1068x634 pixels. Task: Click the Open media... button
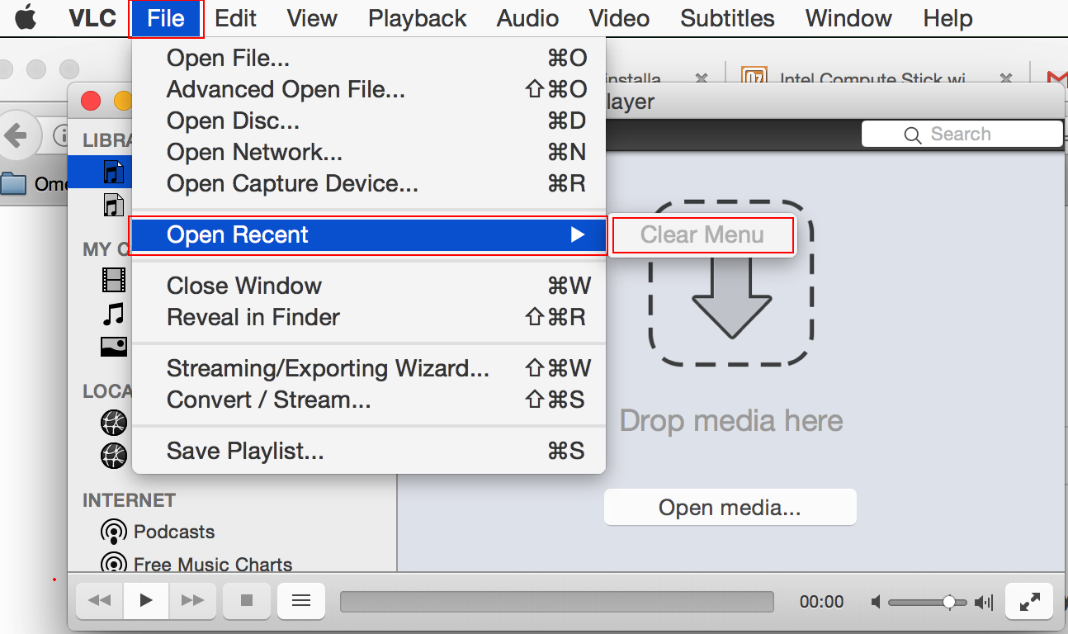tap(730, 507)
